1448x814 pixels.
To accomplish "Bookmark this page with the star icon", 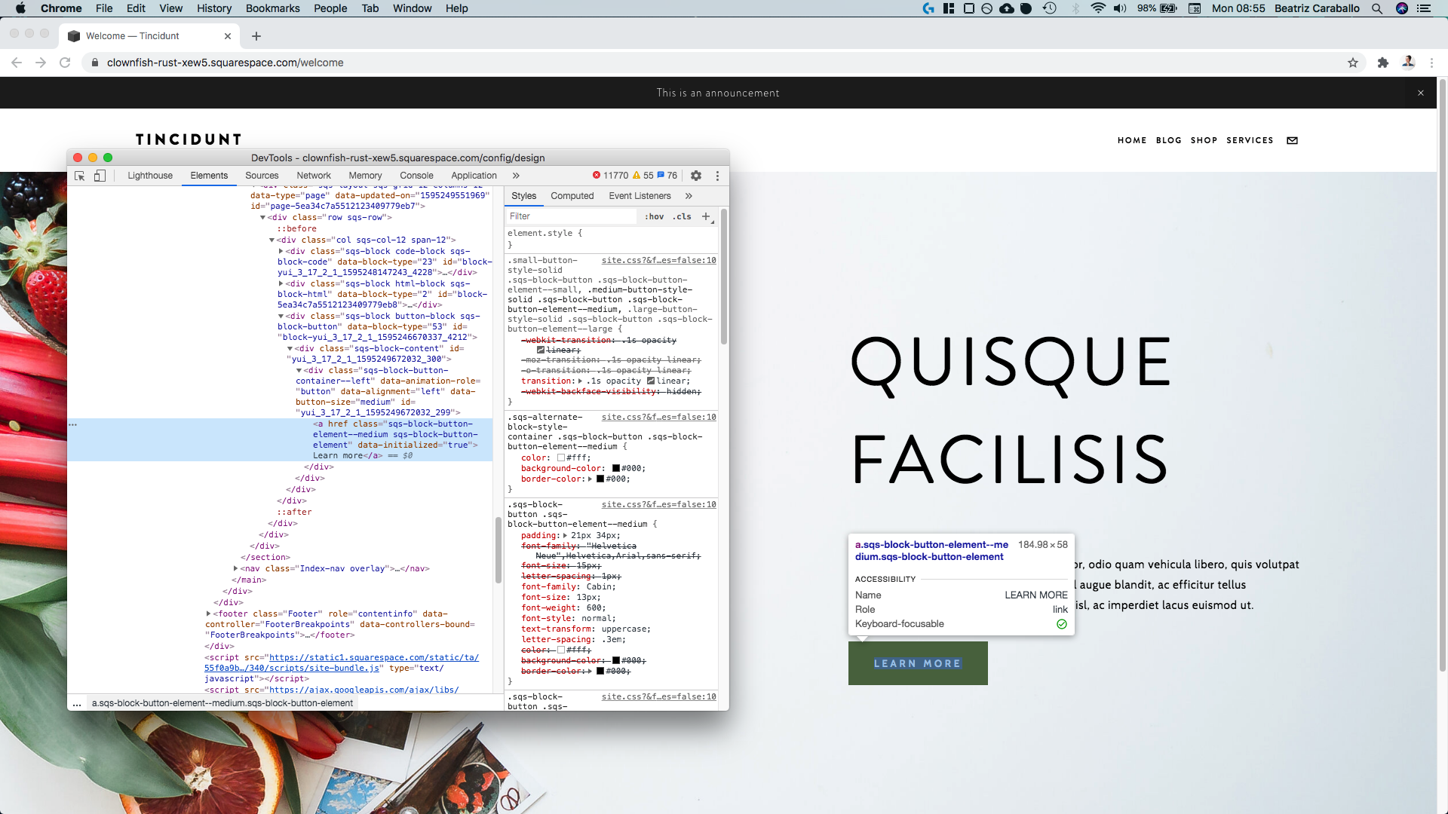I will pos(1353,63).
